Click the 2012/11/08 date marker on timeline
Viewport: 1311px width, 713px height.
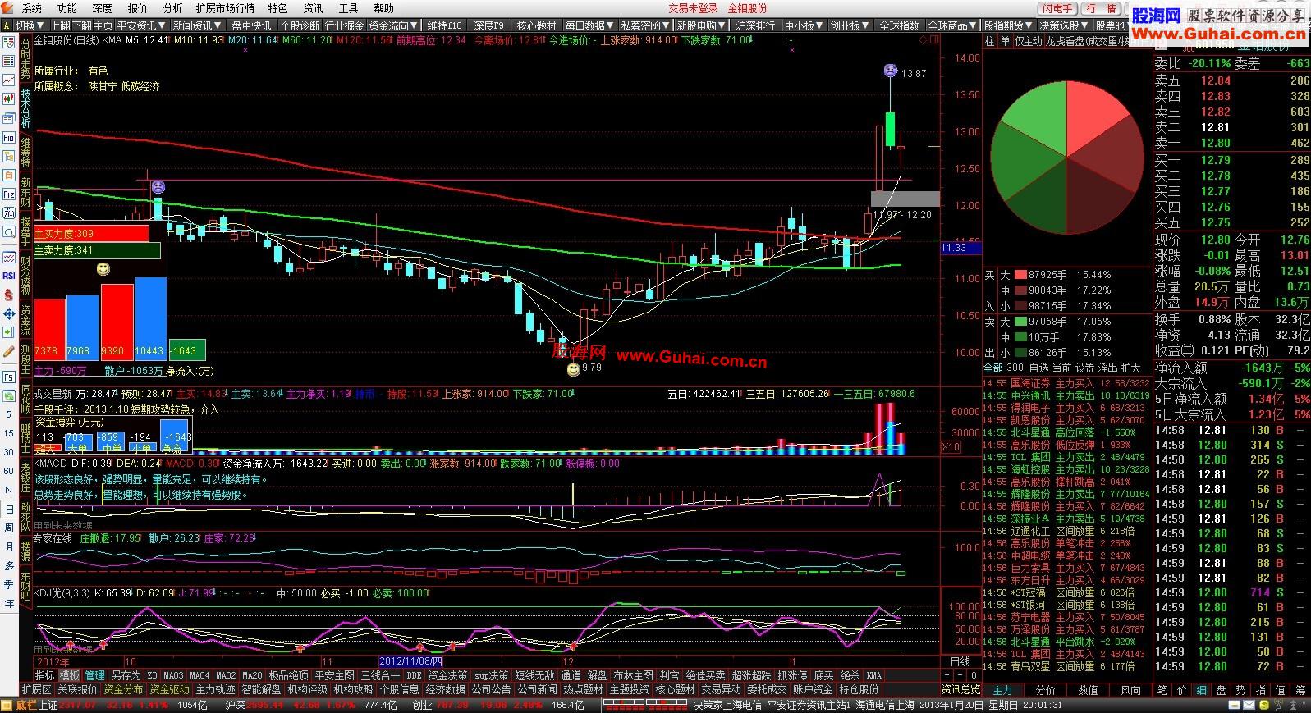pos(411,661)
